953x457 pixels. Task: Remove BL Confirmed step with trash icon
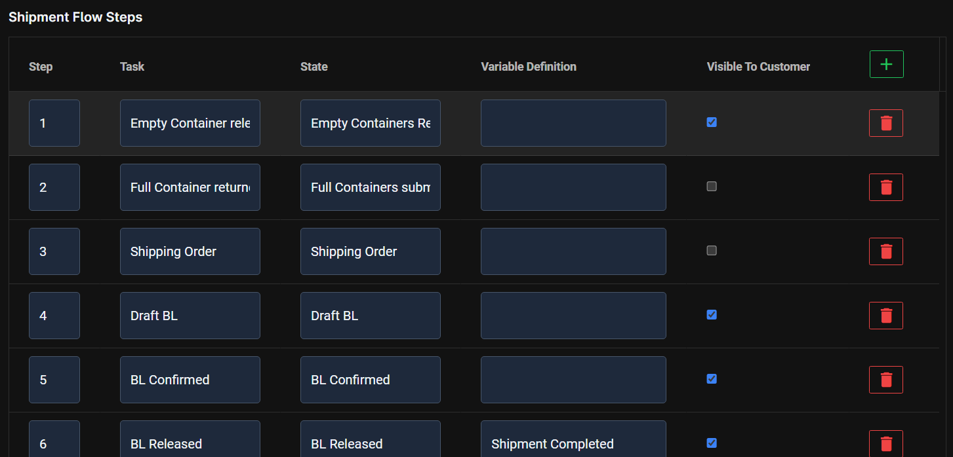[886, 380]
